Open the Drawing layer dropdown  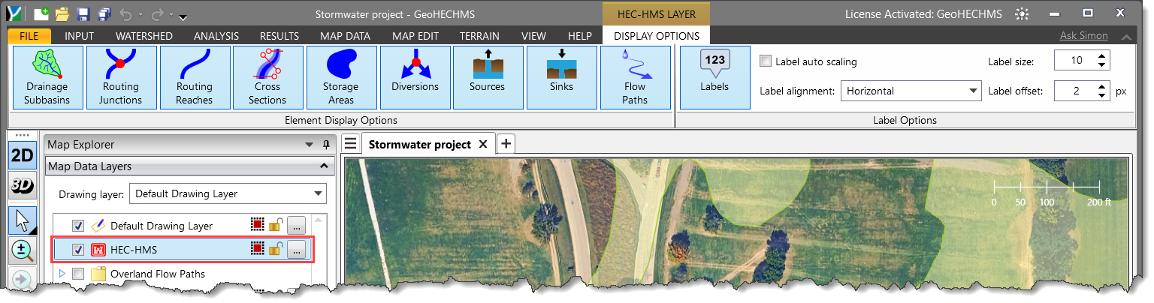[x=228, y=194]
